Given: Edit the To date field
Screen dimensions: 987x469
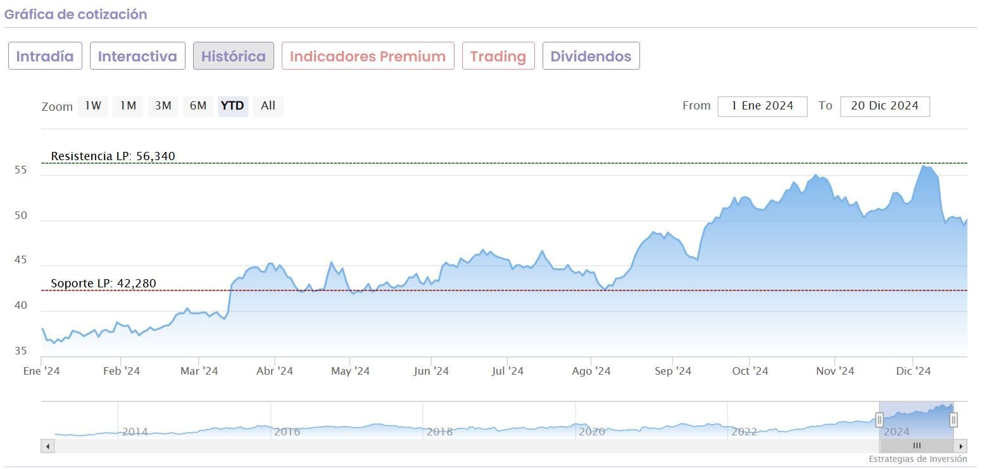Looking at the screenshot, I should pos(884,106).
